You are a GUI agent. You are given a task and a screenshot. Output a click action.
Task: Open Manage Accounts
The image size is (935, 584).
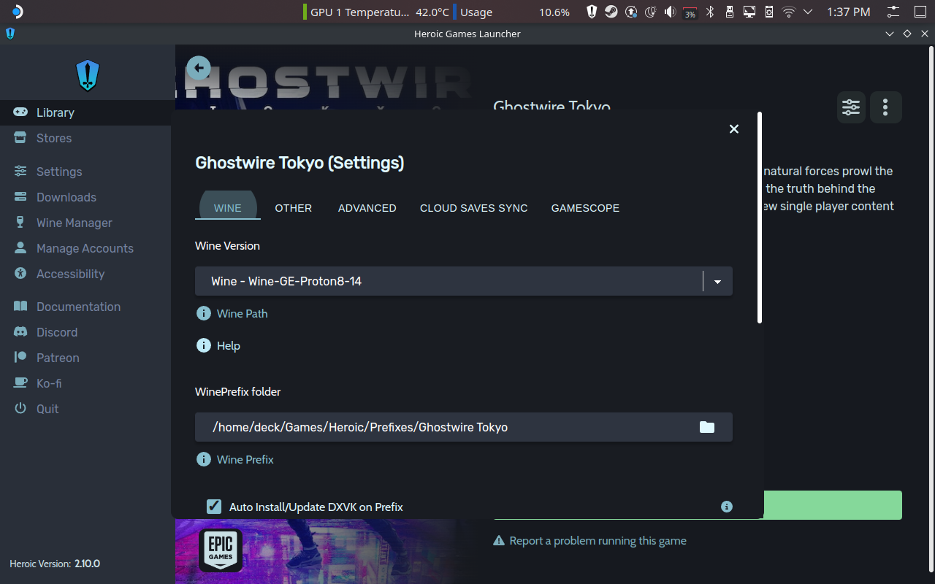[85, 248]
